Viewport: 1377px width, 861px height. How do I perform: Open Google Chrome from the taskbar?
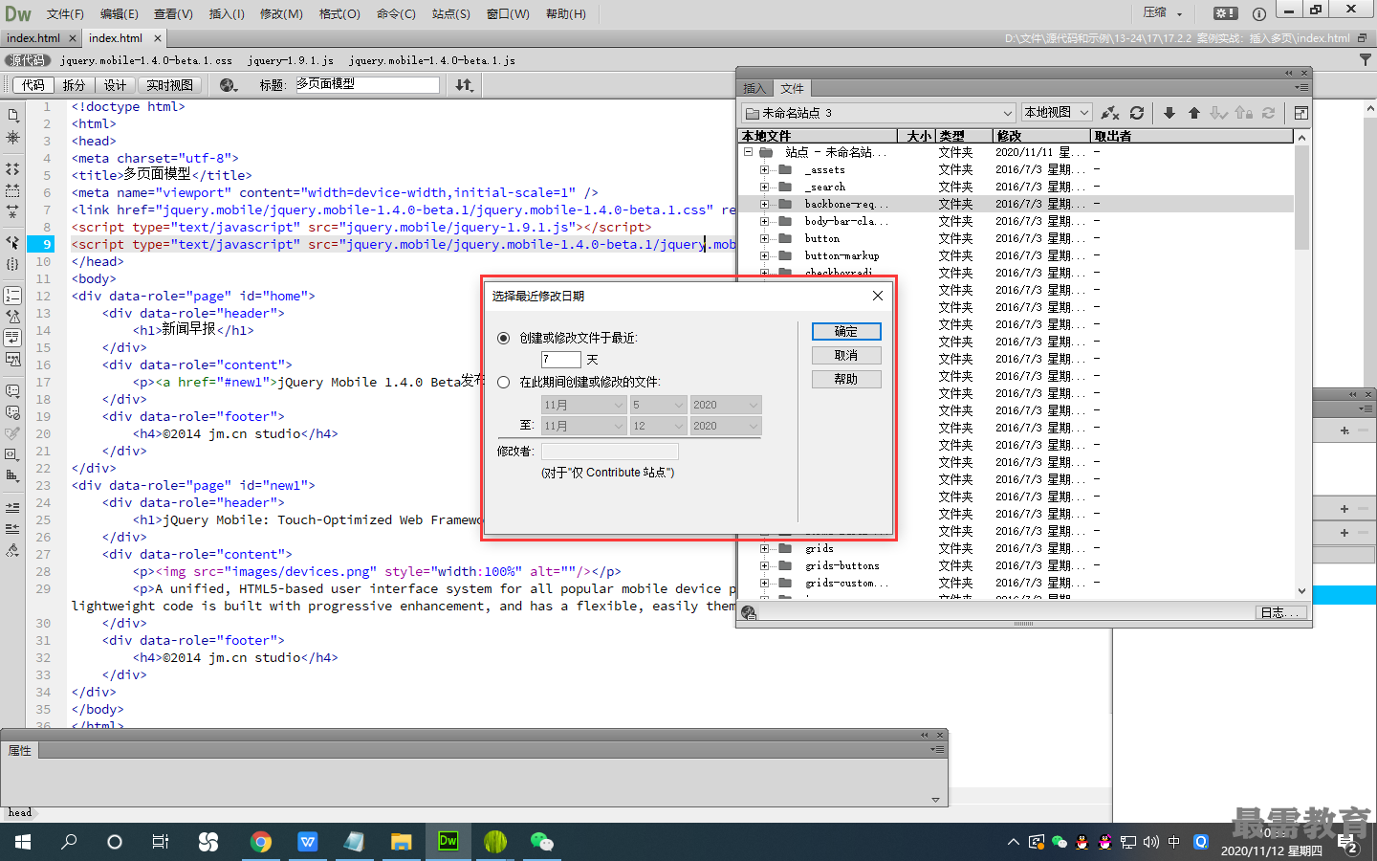tap(260, 842)
